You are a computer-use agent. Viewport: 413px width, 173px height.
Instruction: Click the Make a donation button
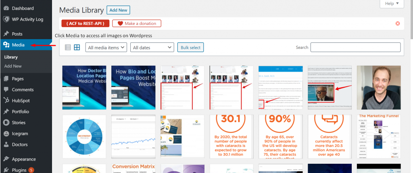coord(137,23)
